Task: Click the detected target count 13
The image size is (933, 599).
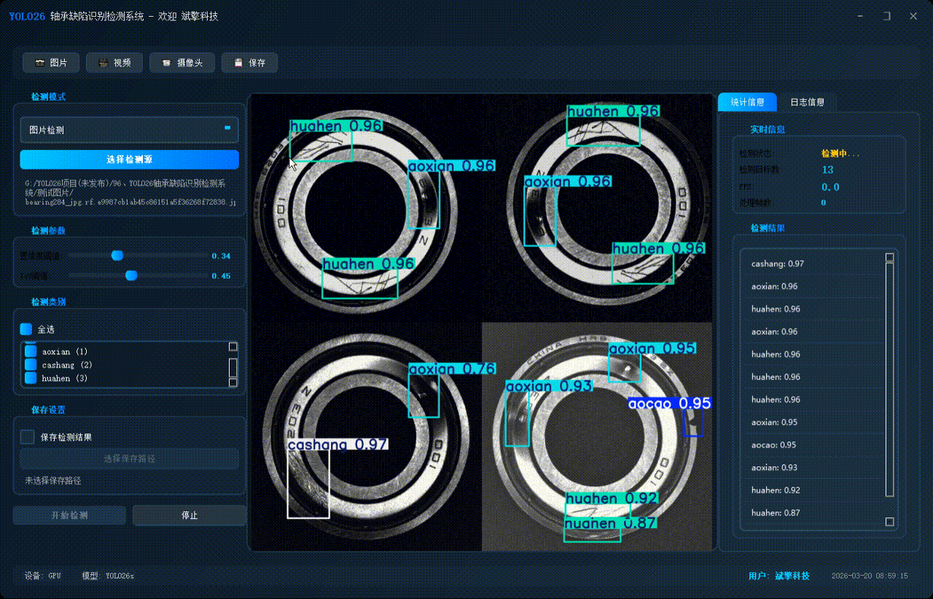Action: pos(827,170)
